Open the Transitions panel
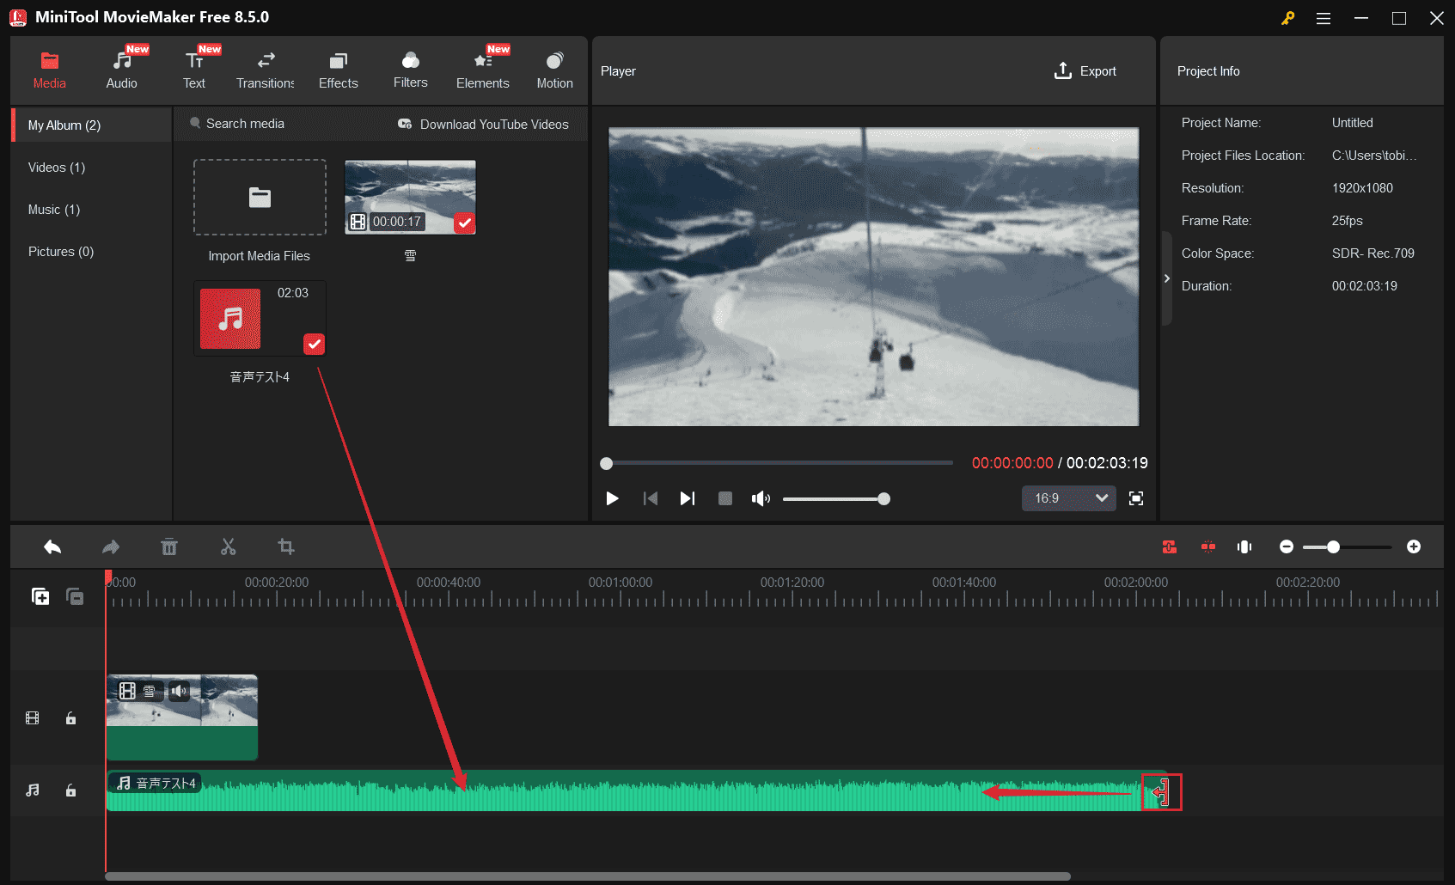Viewport: 1455px width, 885px height. tap(265, 69)
